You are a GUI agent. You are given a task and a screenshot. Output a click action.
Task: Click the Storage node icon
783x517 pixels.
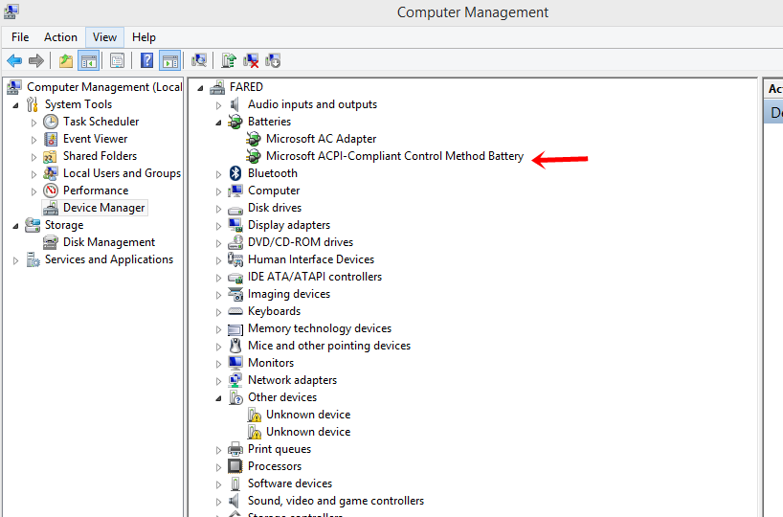33,225
